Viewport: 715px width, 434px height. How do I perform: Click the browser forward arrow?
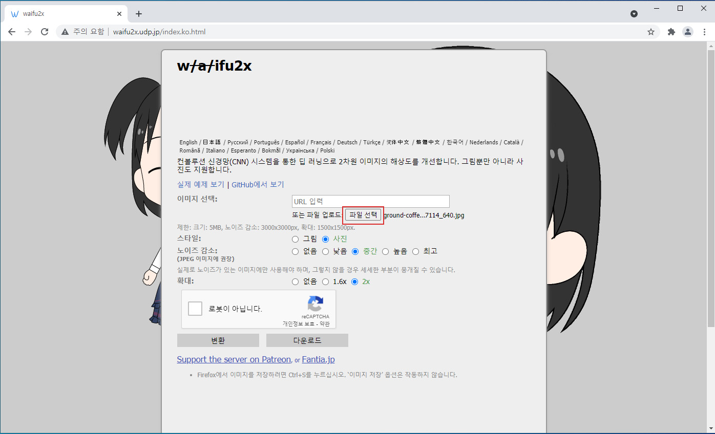[28, 32]
